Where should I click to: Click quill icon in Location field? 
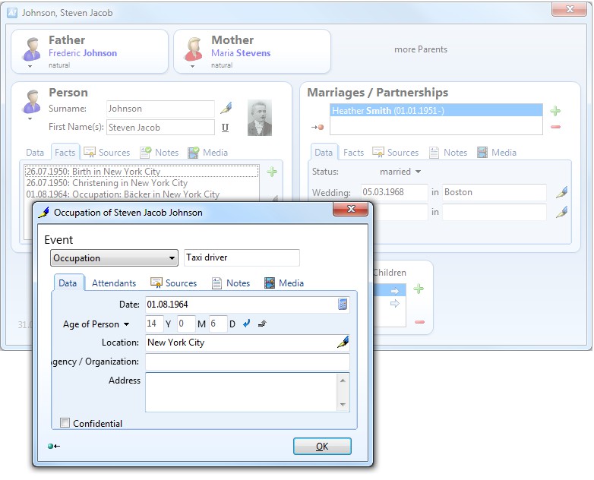click(x=343, y=342)
